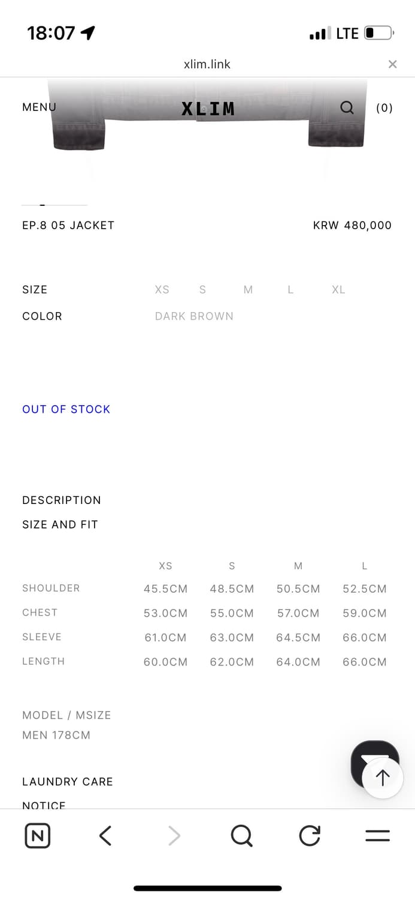Open the shopping cart (0) counter

click(x=384, y=108)
